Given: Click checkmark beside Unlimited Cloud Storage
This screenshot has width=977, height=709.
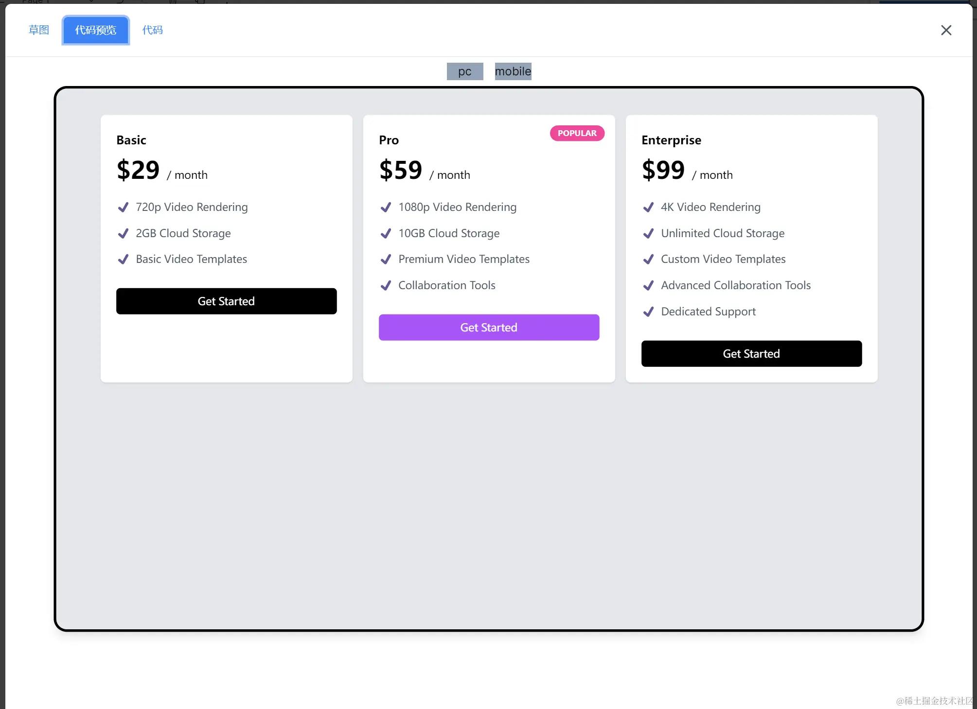Looking at the screenshot, I should (x=648, y=234).
